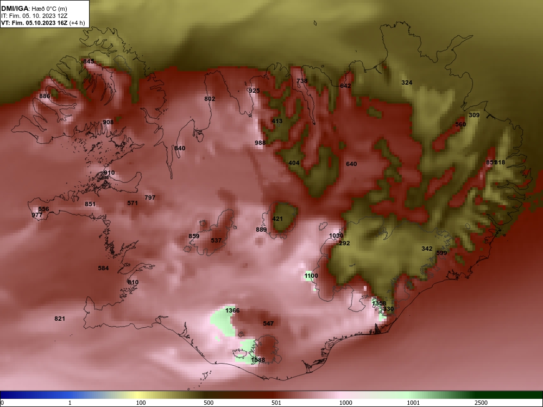
Task: Click the 797 value on the map
Action: coord(150,198)
